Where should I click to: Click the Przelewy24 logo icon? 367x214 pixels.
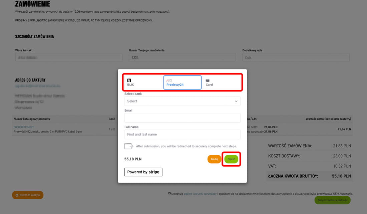click(x=169, y=80)
